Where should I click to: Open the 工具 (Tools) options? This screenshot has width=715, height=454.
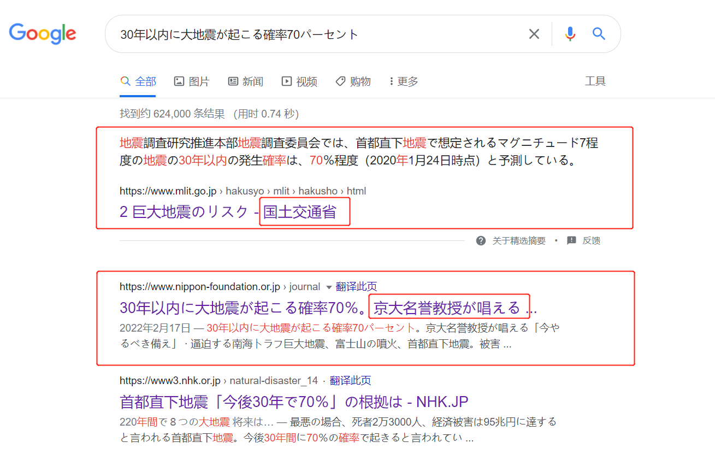click(x=595, y=81)
